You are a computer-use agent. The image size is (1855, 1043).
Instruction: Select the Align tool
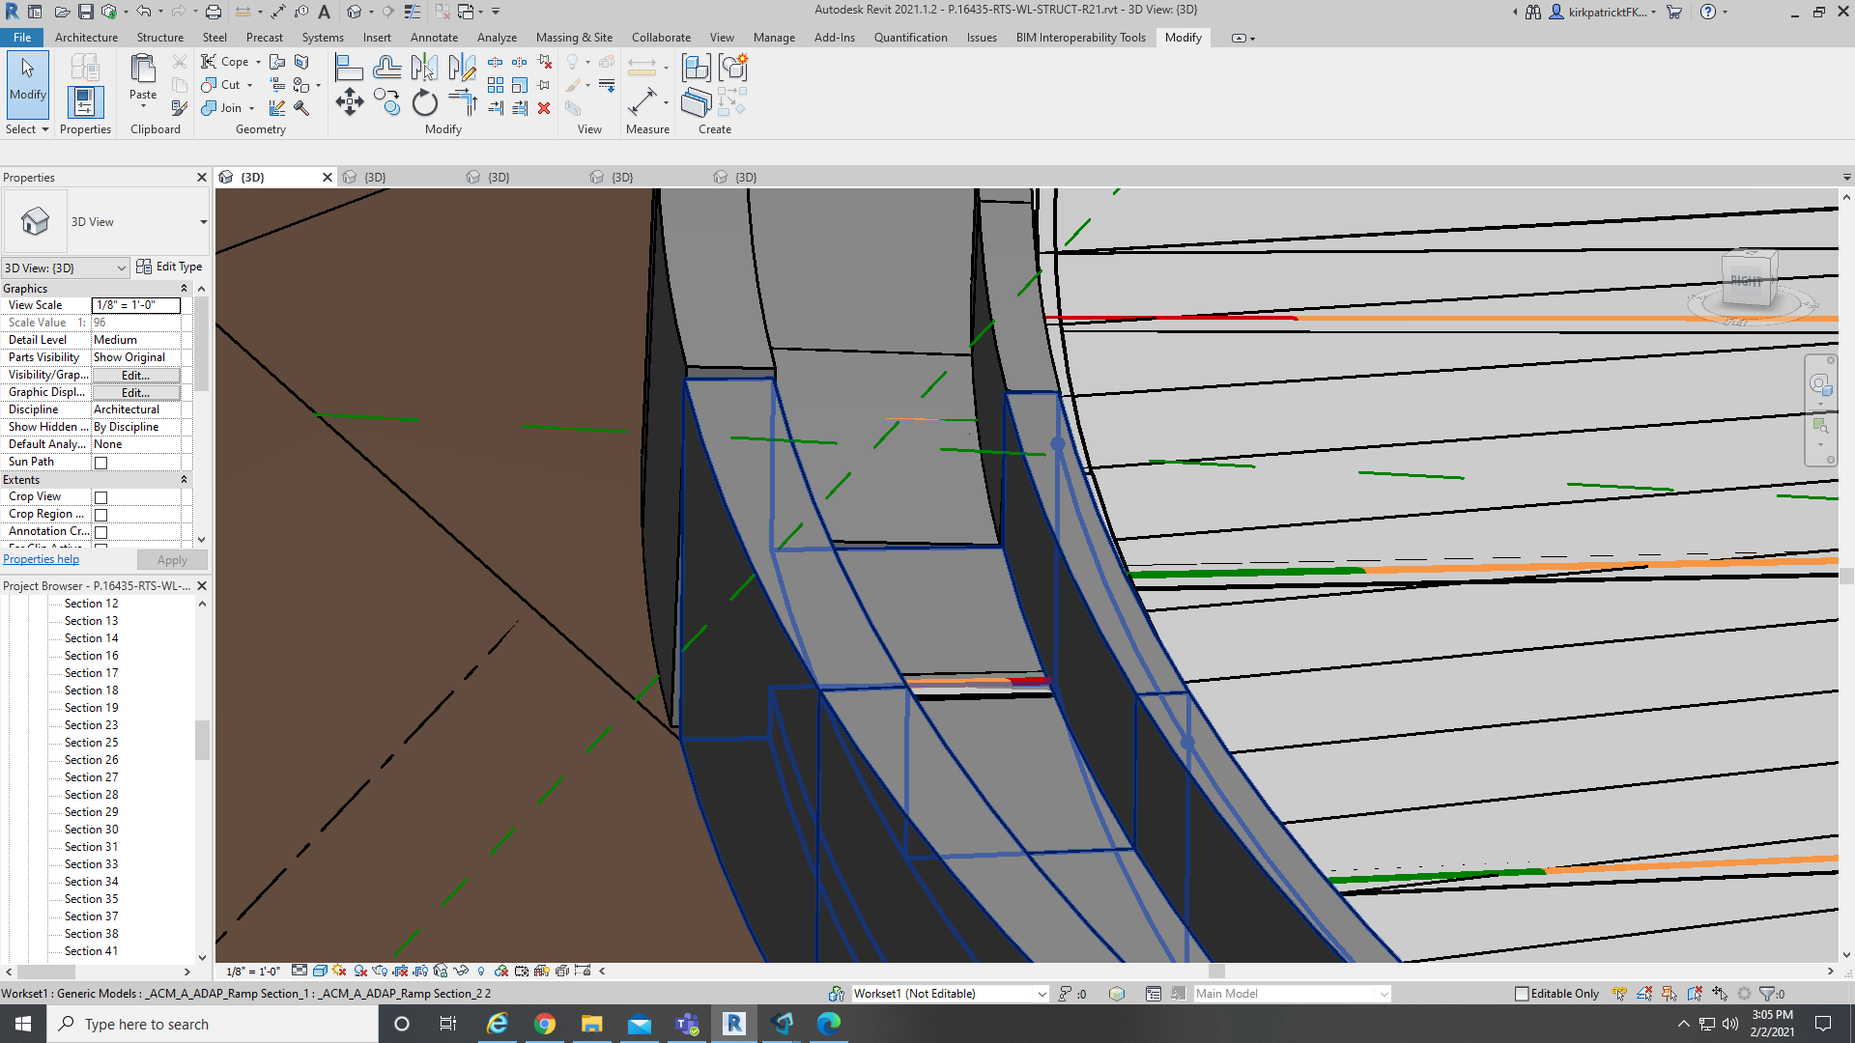(349, 68)
